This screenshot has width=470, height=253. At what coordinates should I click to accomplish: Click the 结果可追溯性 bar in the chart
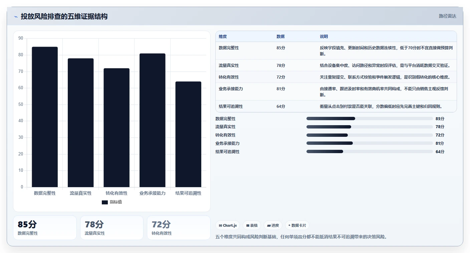coord(188,134)
